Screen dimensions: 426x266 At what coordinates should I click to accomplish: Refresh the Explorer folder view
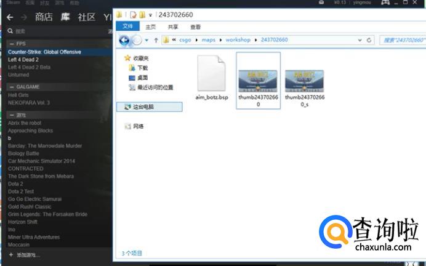click(369, 40)
